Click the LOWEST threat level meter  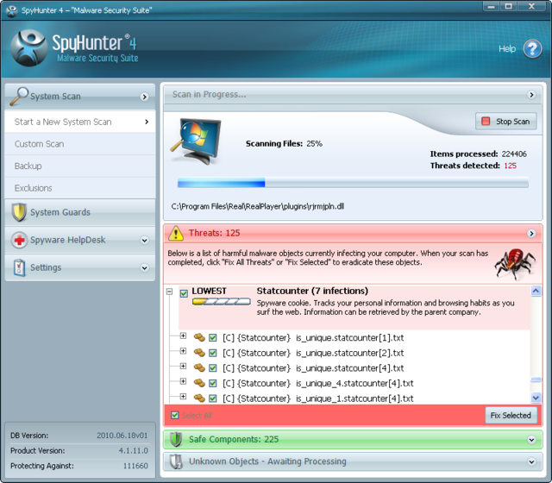(x=222, y=302)
